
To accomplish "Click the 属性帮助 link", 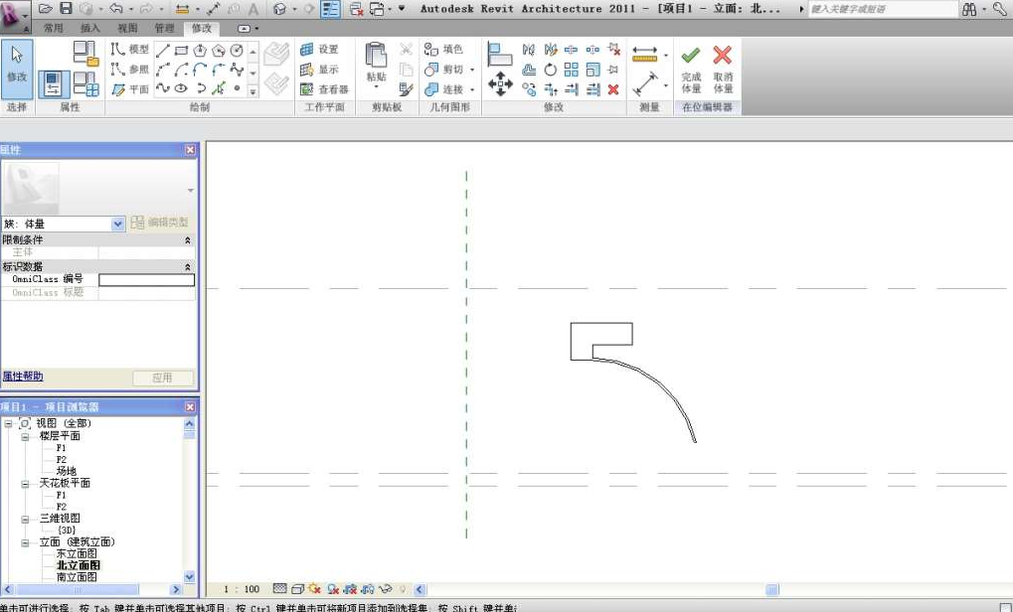I will click(23, 377).
